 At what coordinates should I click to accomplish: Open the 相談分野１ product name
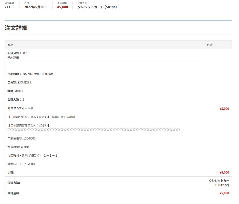[x=15, y=53]
